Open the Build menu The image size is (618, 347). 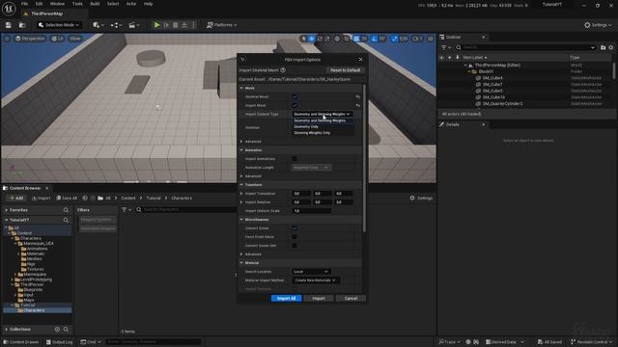coord(95,4)
